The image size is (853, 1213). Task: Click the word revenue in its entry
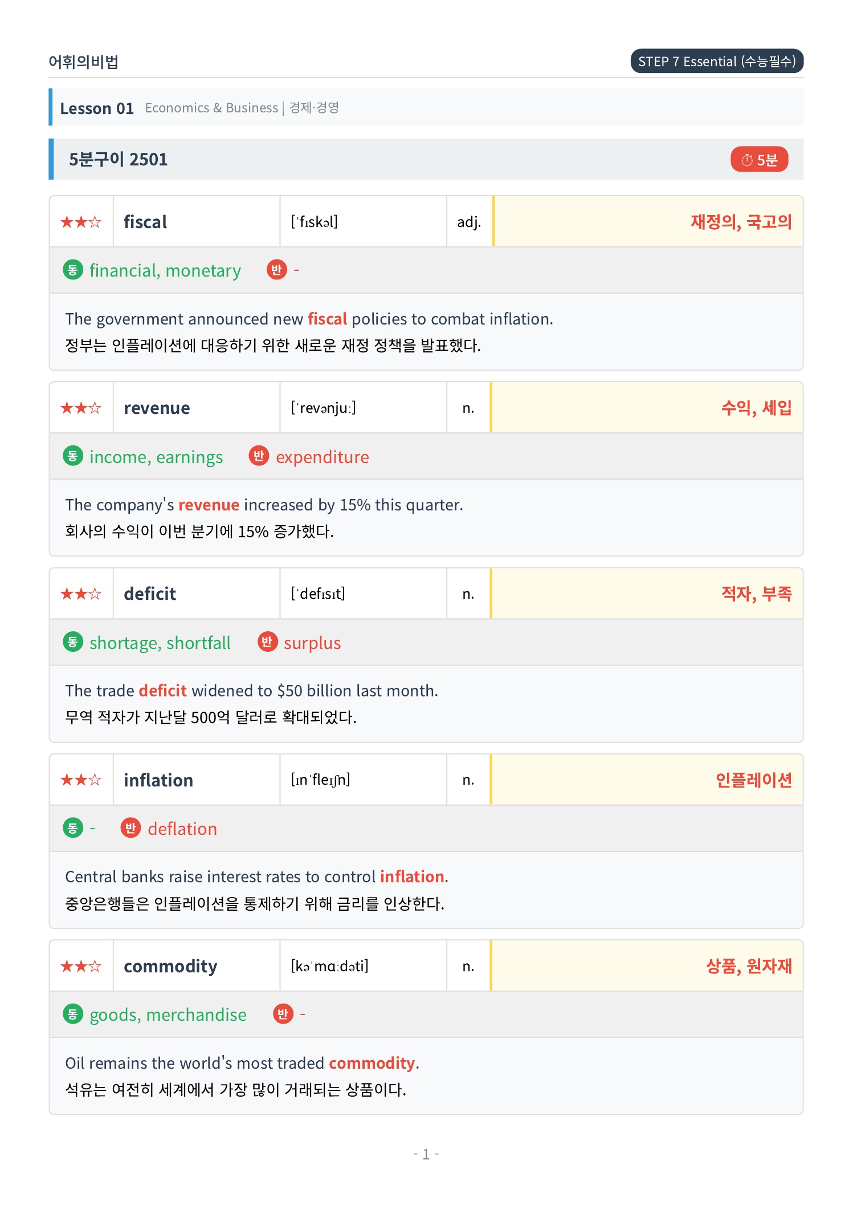157,408
